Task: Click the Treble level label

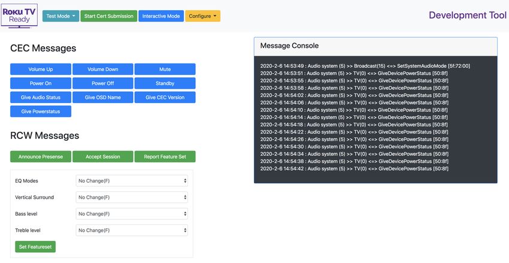Action: (x=28, y=230)
